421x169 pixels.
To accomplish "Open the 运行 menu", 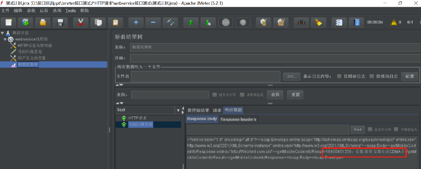I will tap(44, 11).
